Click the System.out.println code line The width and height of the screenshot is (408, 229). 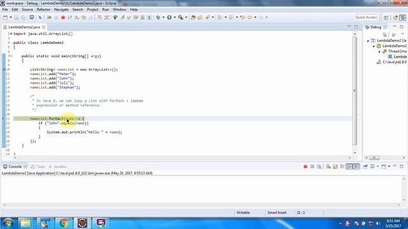coord(84,132)
